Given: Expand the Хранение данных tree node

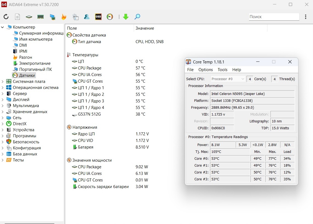Looking at the screenshot, I should [3, 112].
